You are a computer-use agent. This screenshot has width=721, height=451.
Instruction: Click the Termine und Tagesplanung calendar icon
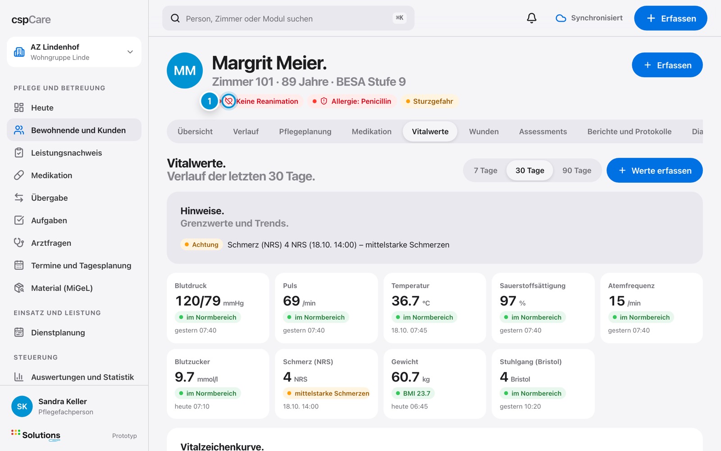[19, 265]
